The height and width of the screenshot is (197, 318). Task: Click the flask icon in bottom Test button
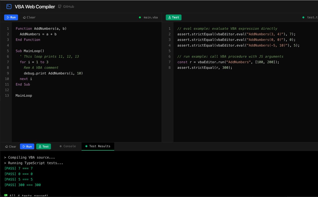click(x=40, y=146)
